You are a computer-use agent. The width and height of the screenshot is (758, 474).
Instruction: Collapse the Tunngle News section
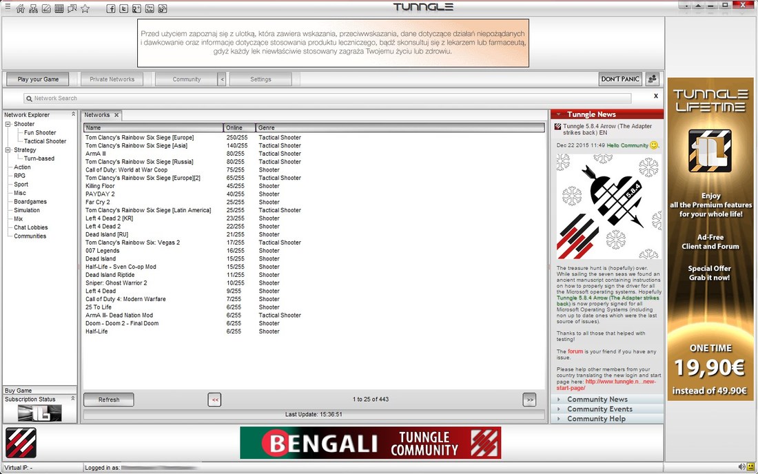coord(558,114)
